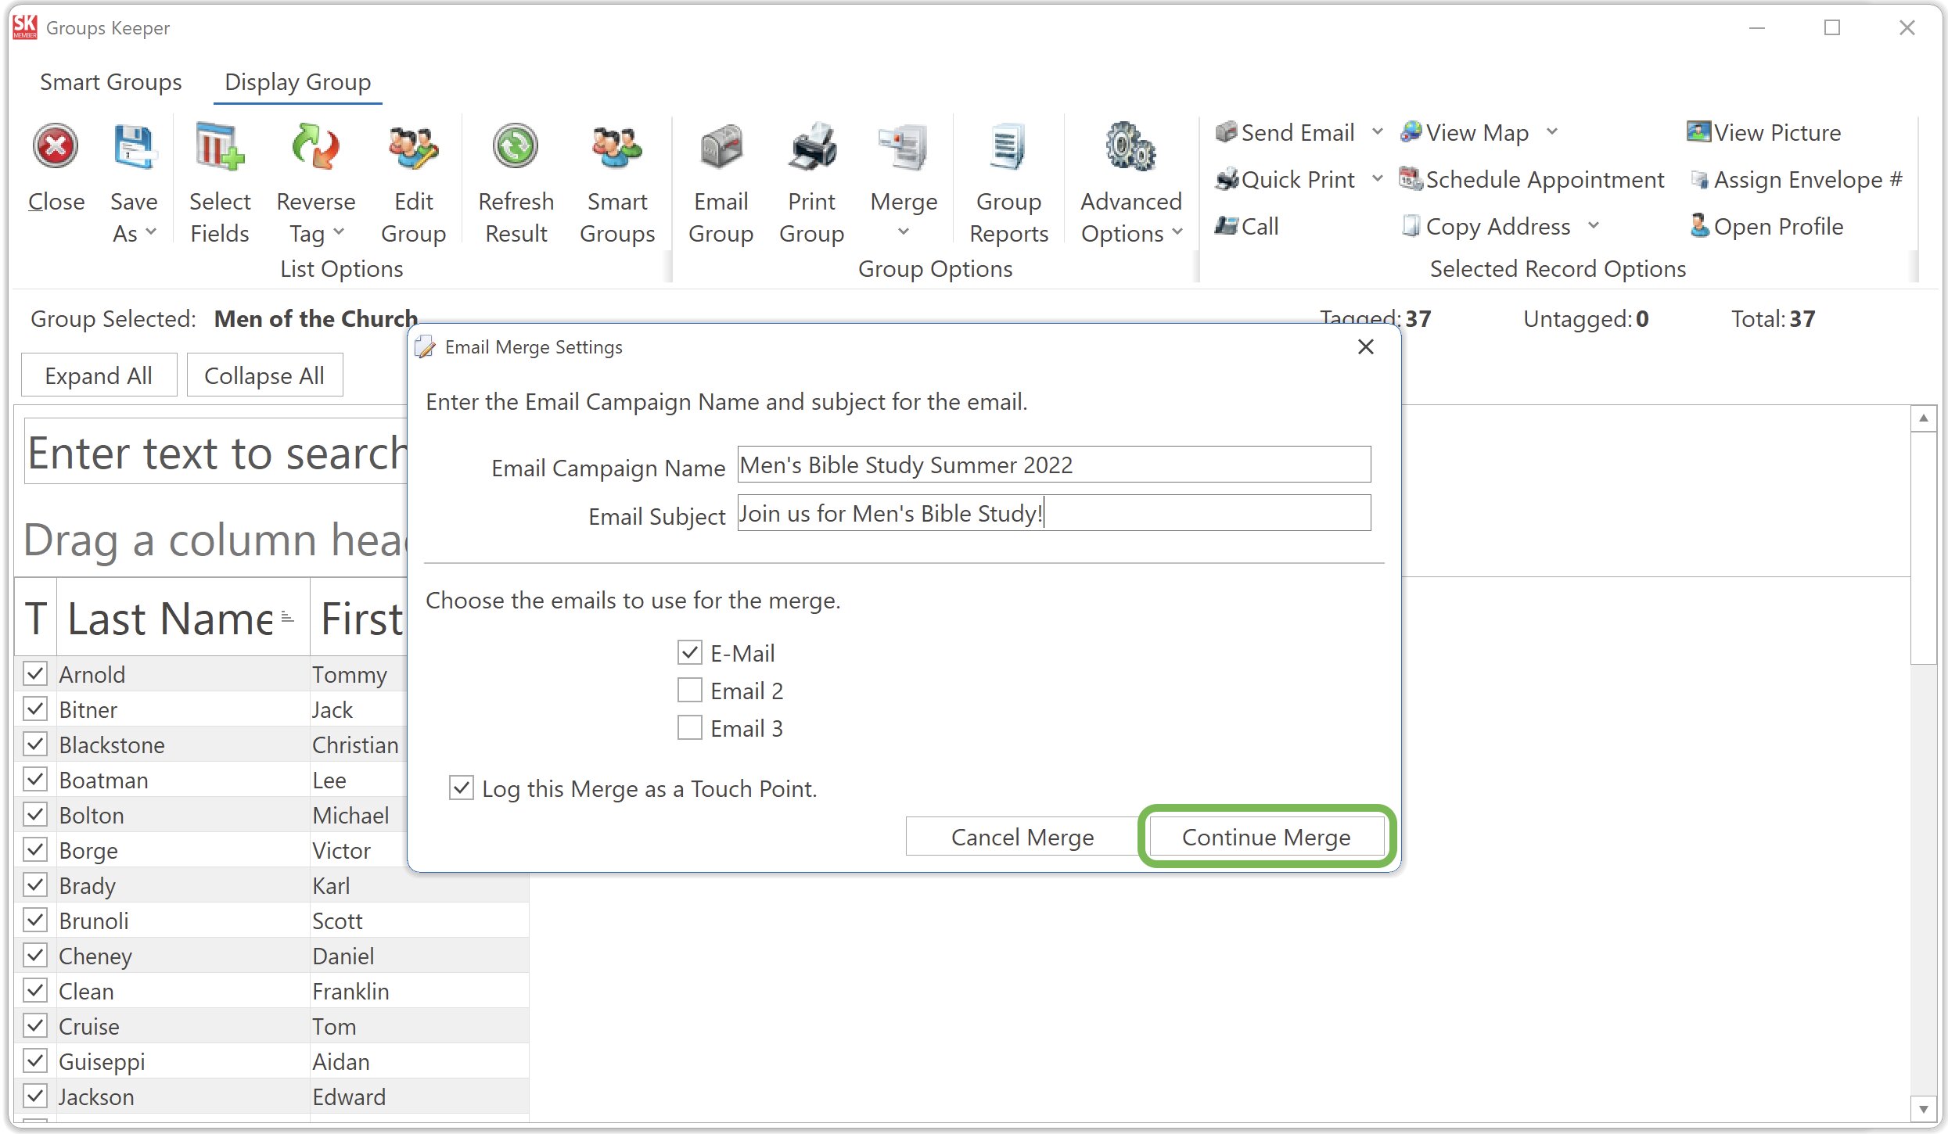Click the Continue Merge button
This screenshot has width=1948, height=1134.
click(1266, 836)
